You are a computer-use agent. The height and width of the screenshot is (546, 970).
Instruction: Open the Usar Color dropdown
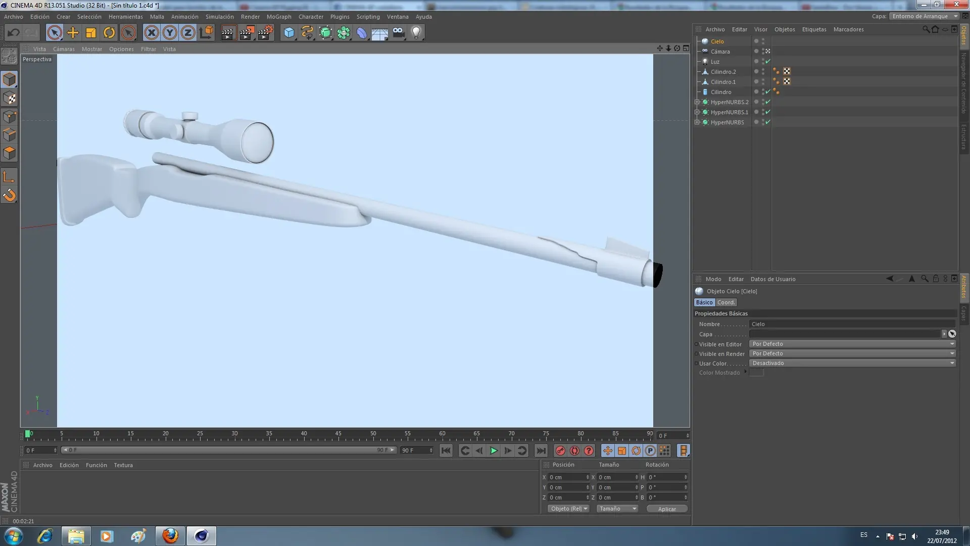(x=852, y=363)
